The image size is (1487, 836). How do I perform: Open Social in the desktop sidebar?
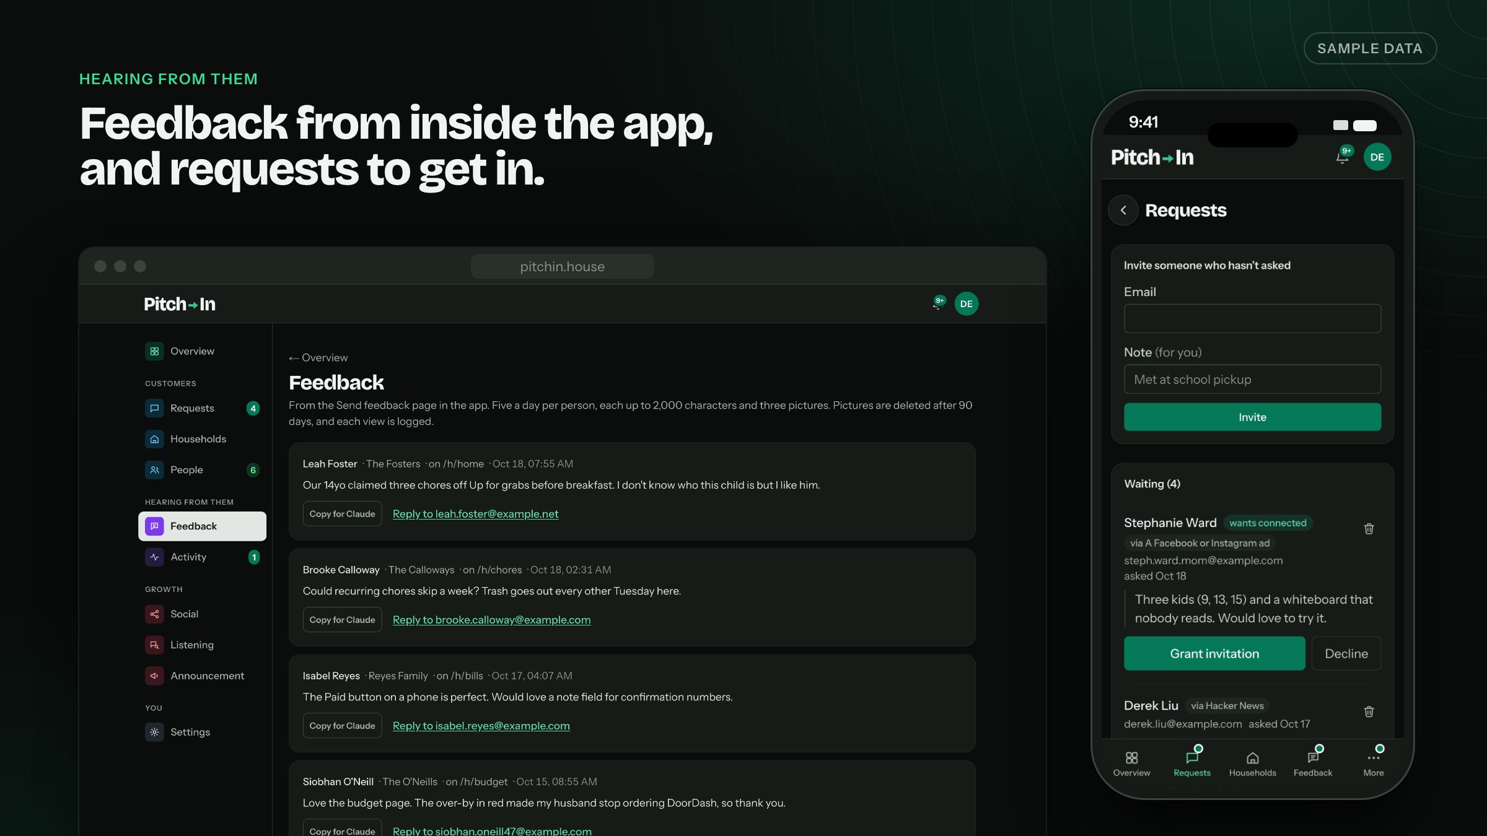pyautogui.click(x=202, y=614)
